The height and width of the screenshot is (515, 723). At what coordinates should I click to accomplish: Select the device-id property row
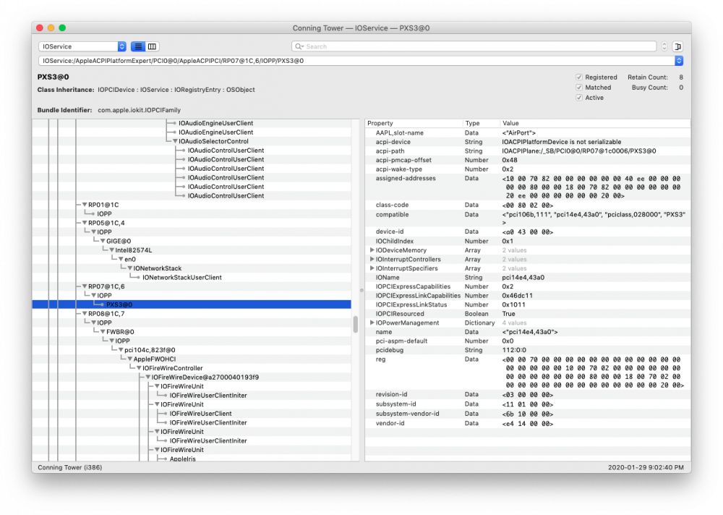click(x=528, y=231)
